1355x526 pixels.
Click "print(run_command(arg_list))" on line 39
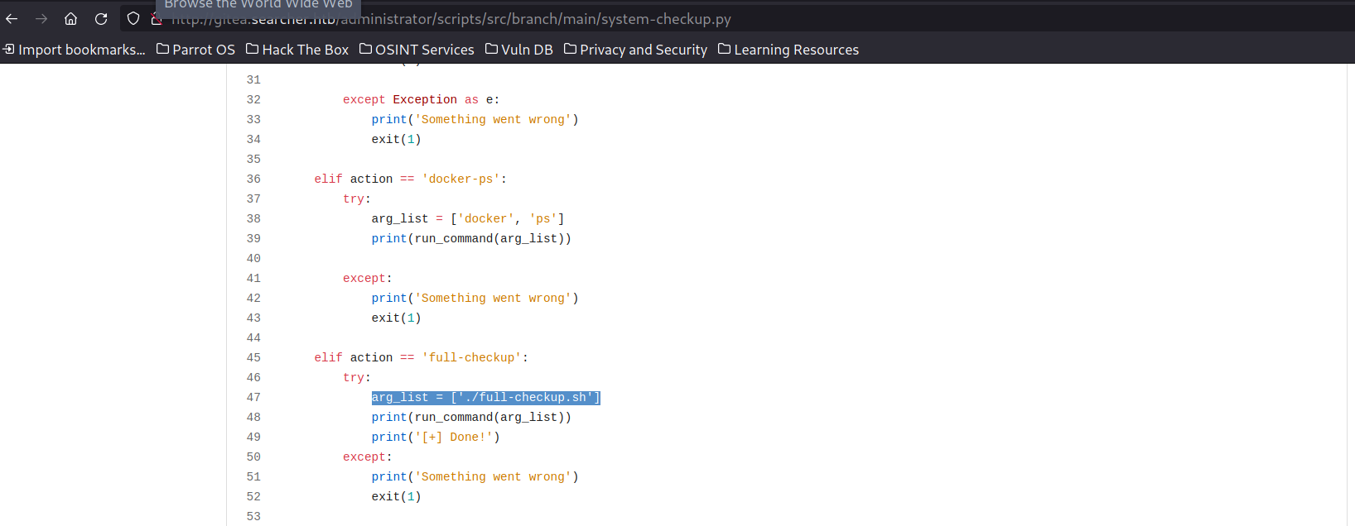[x=471, y=238]
